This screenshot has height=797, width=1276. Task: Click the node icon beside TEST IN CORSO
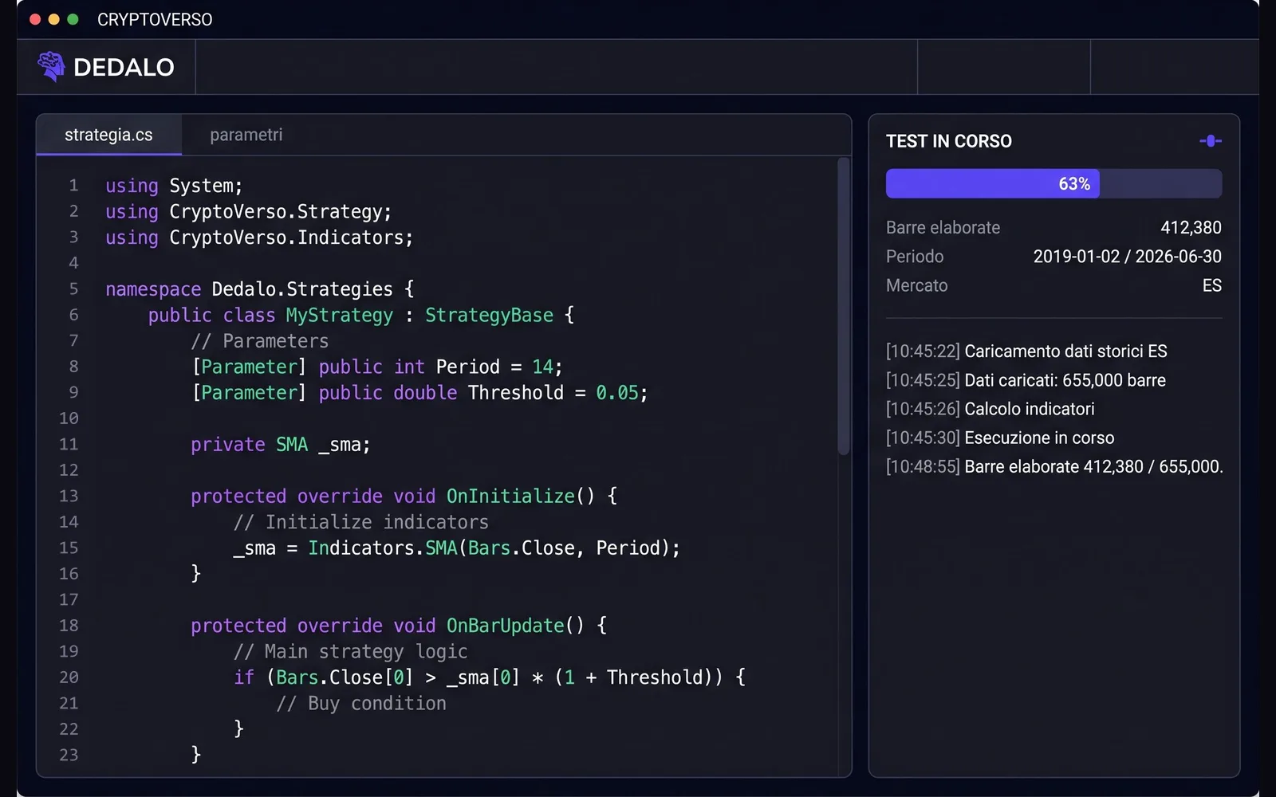1211,141
